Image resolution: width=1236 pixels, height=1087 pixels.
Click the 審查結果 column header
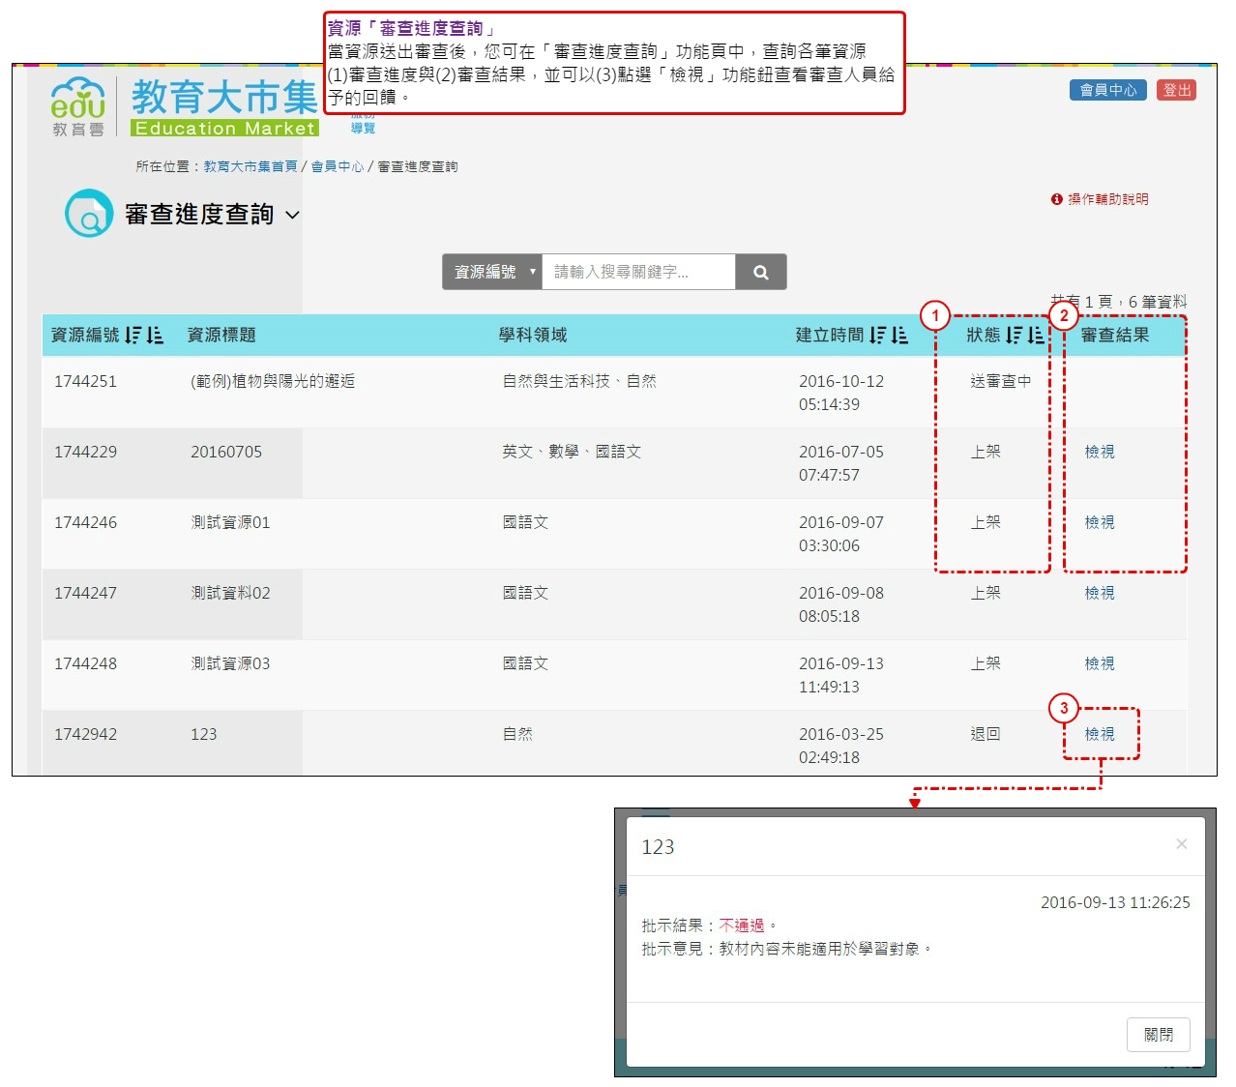click(1115, 335)
